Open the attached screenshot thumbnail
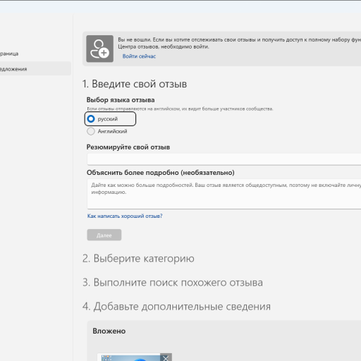Screen dimensions: 361x361 (x=129, y=357)
